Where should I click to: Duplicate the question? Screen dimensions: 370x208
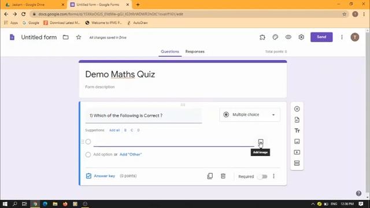point(210,176)
